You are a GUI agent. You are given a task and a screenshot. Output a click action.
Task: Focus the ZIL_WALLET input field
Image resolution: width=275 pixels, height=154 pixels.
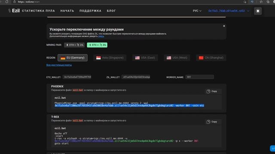[x=136, y=77]
